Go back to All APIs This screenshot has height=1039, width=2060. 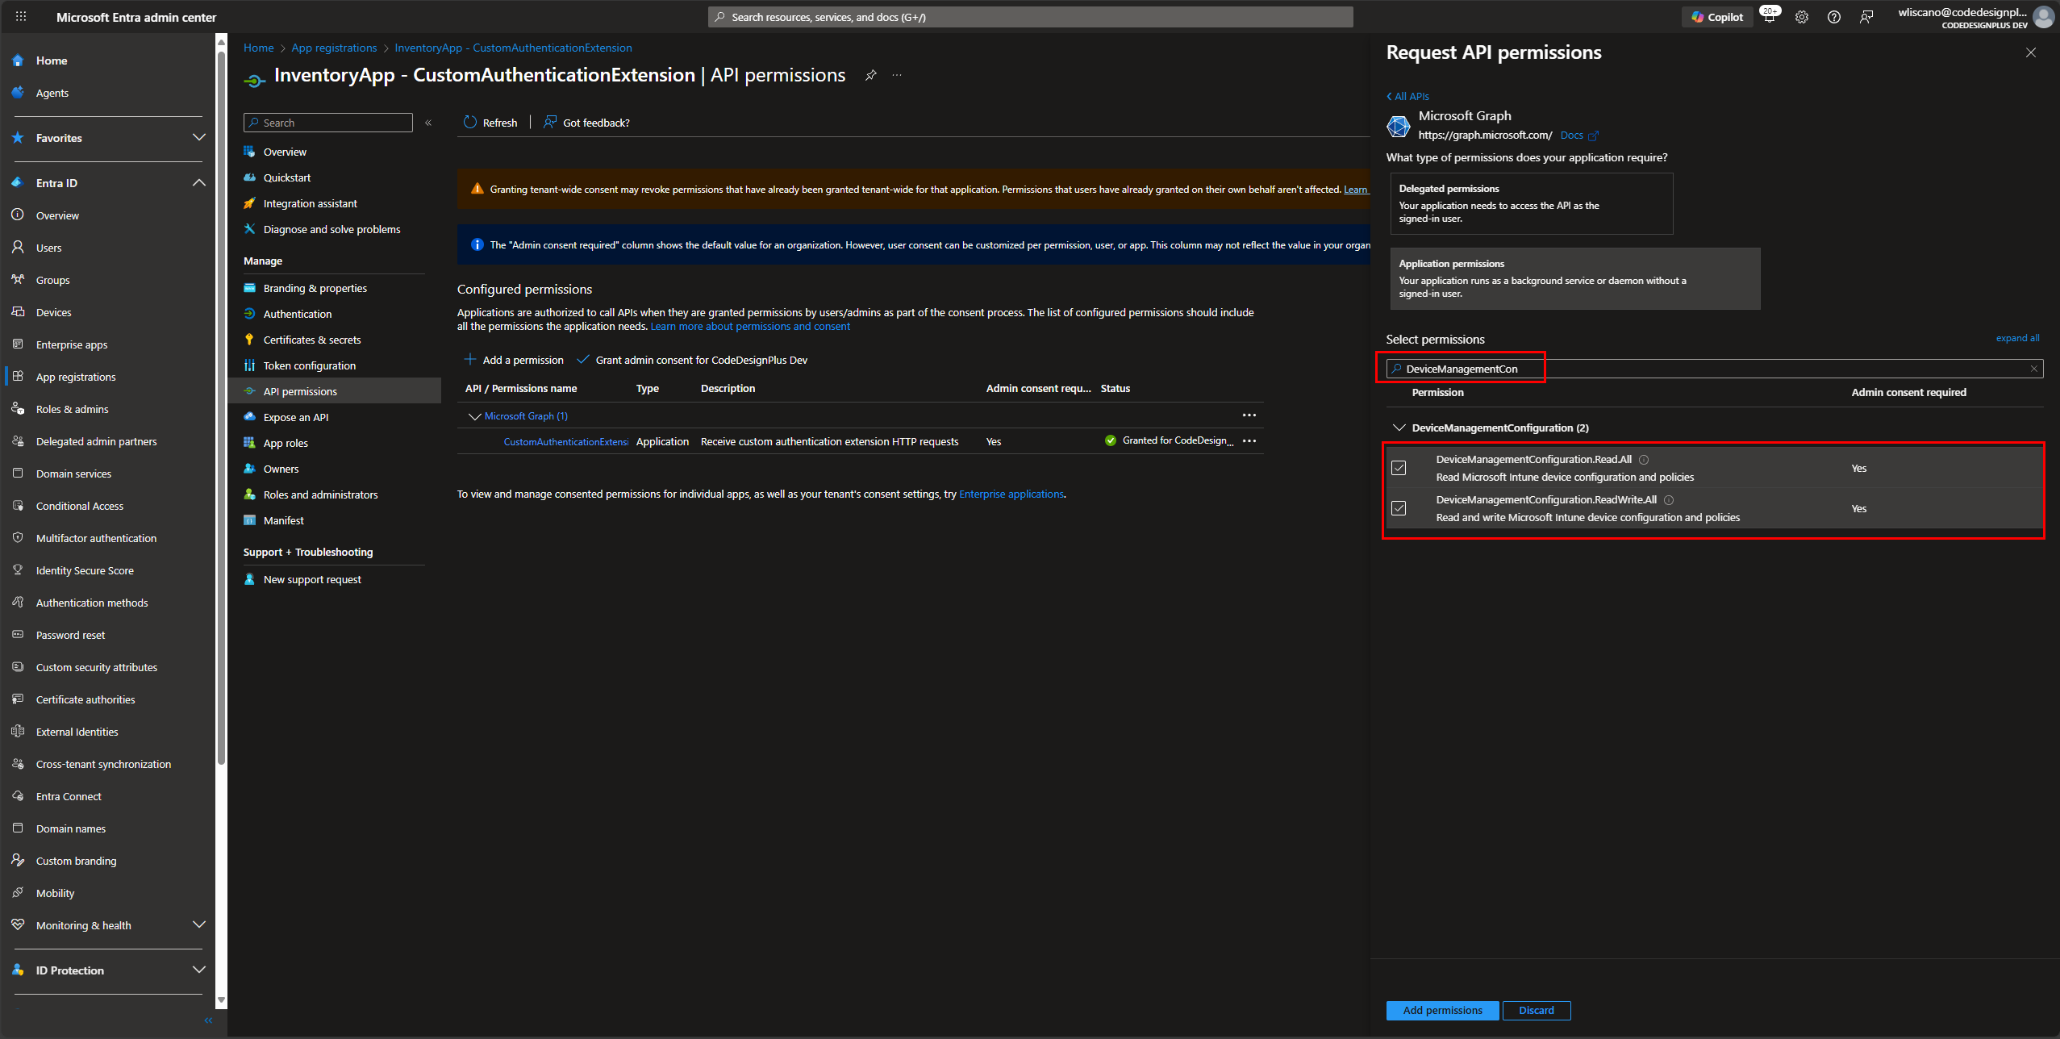coord(1407,96)
